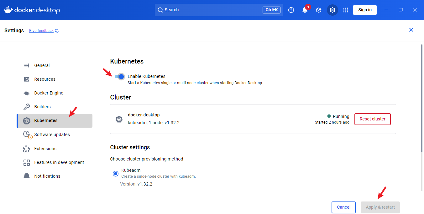
Task: Click the docker-desktop cluster Kubernetes icon
Action: pos(119,119)
